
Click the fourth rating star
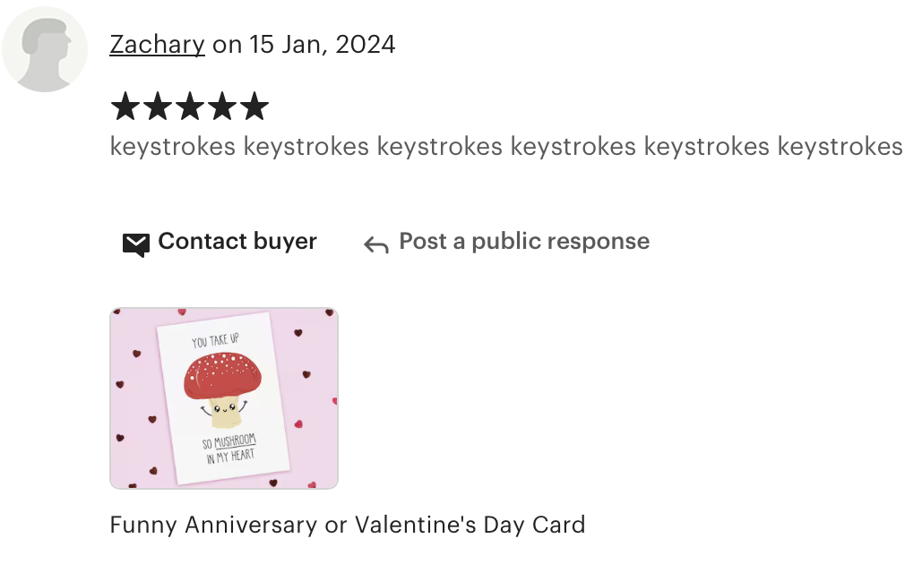(x=222, y=107)
